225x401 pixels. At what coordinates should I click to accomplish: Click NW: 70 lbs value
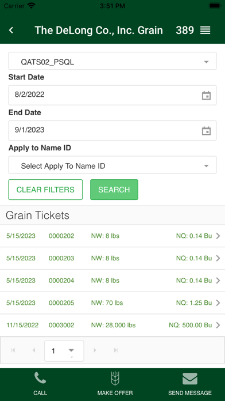pos(107,303)
